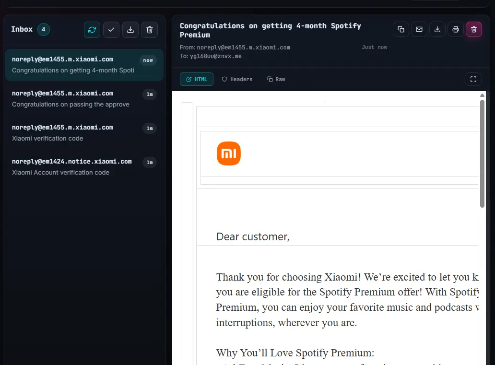Click the email body vertical scrollbar
The image size is (495, 365).
pos(482,153)
